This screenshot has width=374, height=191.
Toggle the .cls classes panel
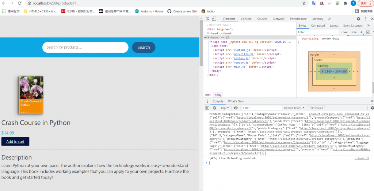pos(353,32)
